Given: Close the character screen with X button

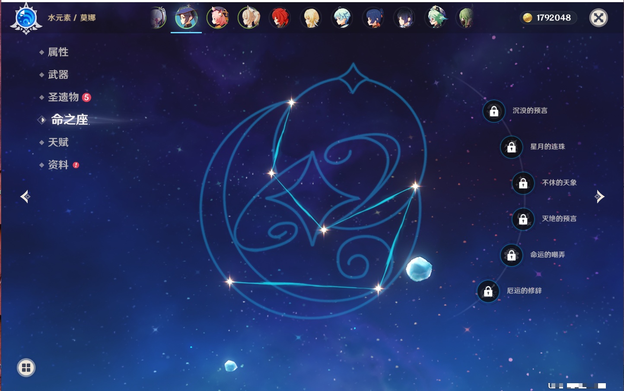Looking at the screenshot, I should [x=599, y=18].
